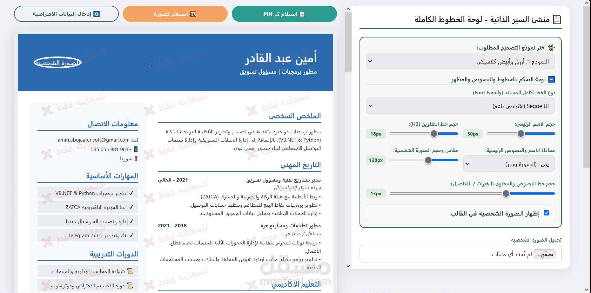Click the document icon beside the page title
This screenshot has width=591, height=293.
point(557,20)
